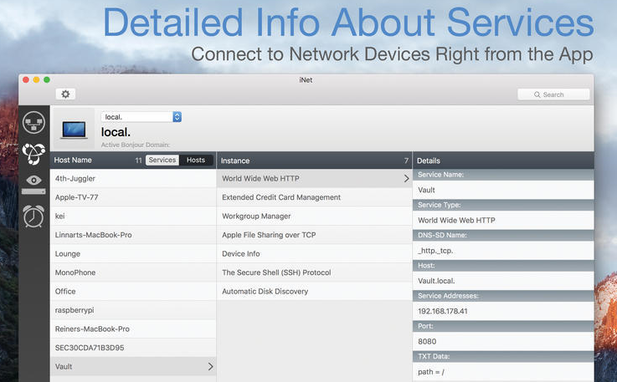Click the service address 192.168.178.41

[444, 310]
